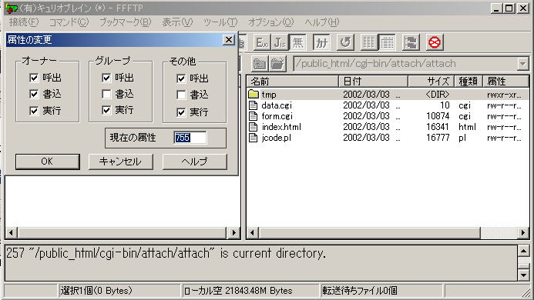Toggle owner 呼出 (read) checkbox
This screenshot has height=300, width=534.
[x=34, y=78]
